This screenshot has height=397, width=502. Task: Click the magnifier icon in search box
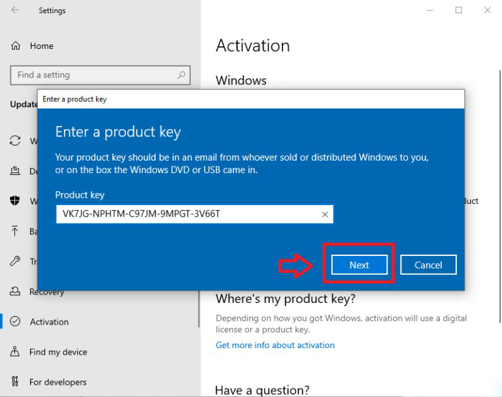tap(181, 75)
